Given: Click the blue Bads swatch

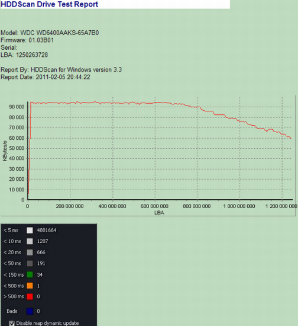Looking at the screenshot, I should [30, 311].
